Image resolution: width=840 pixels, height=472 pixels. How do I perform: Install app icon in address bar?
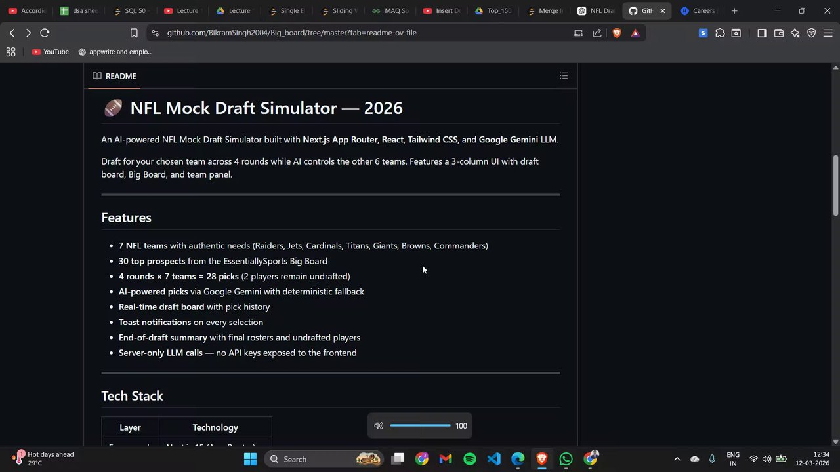coord(579,33)
